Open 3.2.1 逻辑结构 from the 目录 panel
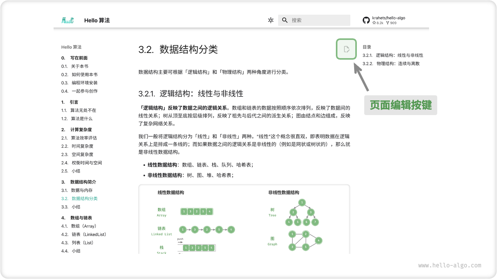The image size is (497, 279). click(x=393, y=55)
